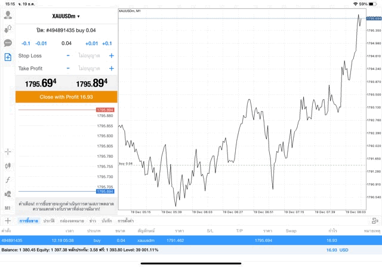Change the M1 timeframe button
The height and width of the screenshot is (267, 382).
pyautogui.click(x=8, y=207)
